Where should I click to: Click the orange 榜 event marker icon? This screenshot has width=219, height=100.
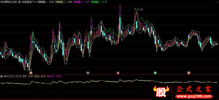(x=31, y=73)
